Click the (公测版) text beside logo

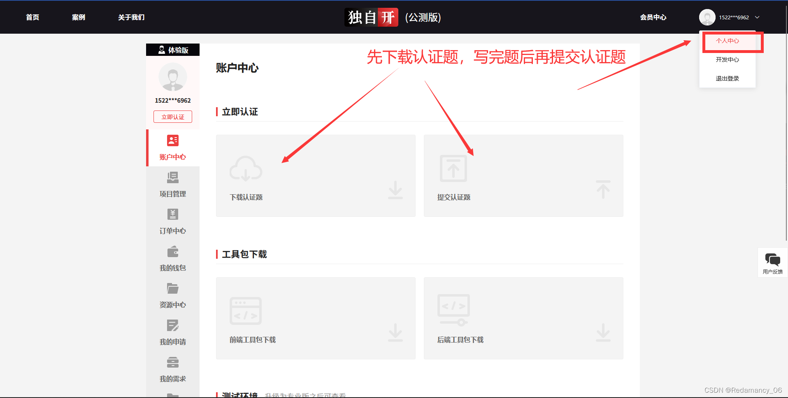(423, 17)
